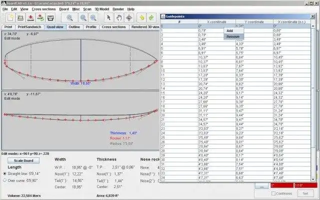Click the Scale Board button
The width and height of the screenshot is (320, 200).
click(23, 160)
